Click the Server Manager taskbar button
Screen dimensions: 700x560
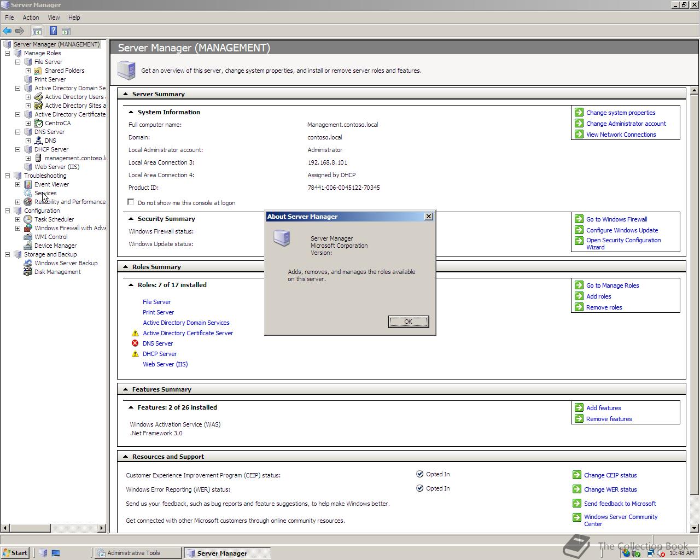pyautogui.click(x=227, y=553)
